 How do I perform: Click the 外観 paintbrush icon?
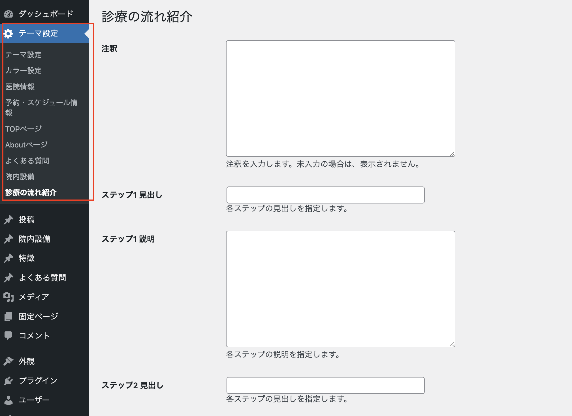point(8,361)
